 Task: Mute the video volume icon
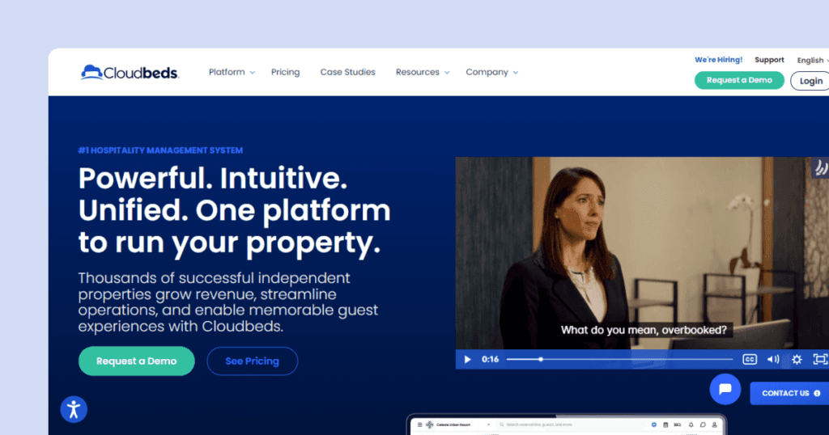pos(773,360)
